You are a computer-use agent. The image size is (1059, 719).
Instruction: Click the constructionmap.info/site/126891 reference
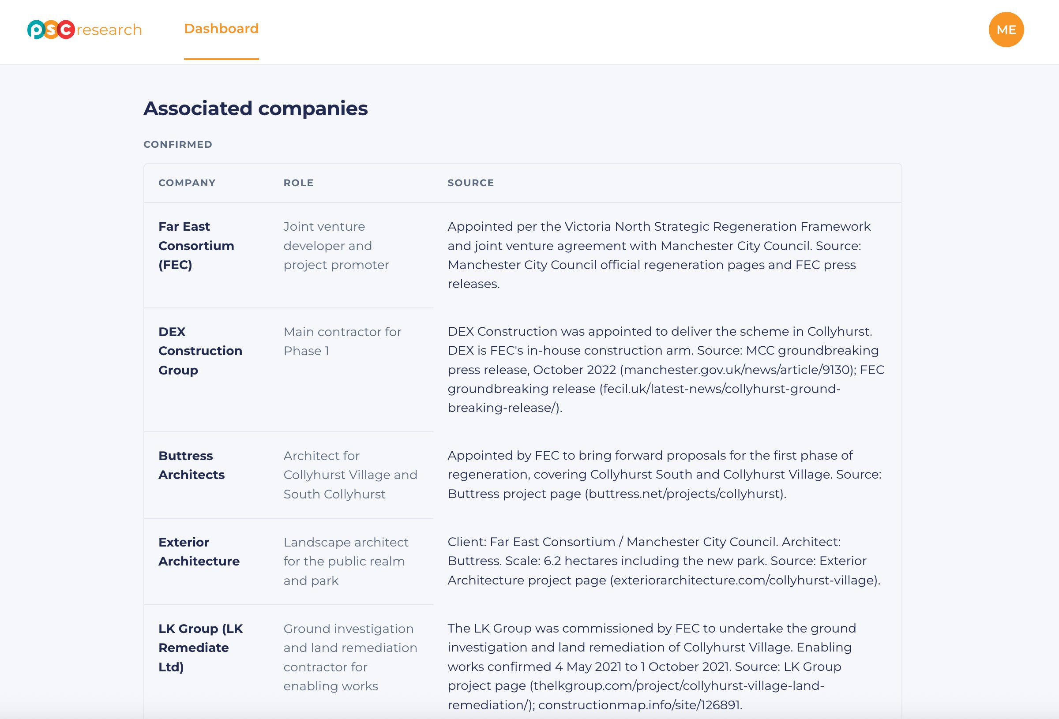coord(640,705)
